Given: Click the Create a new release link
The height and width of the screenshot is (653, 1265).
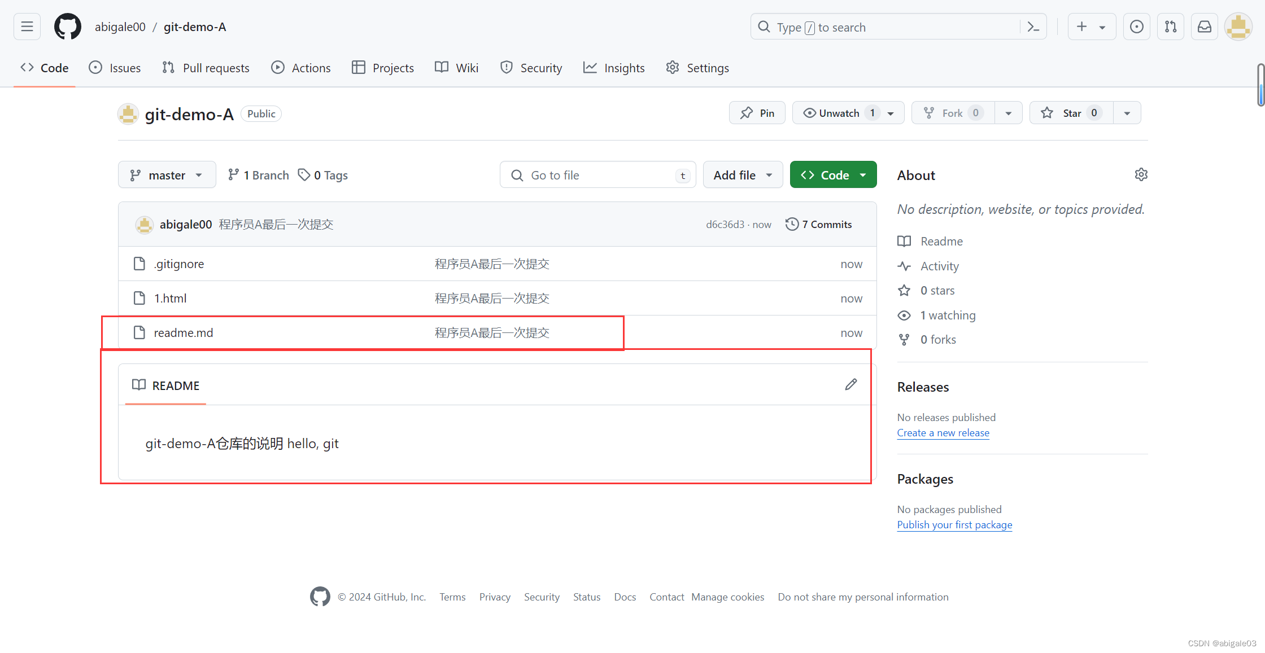Looking at the screenshot, I should 943,432.
